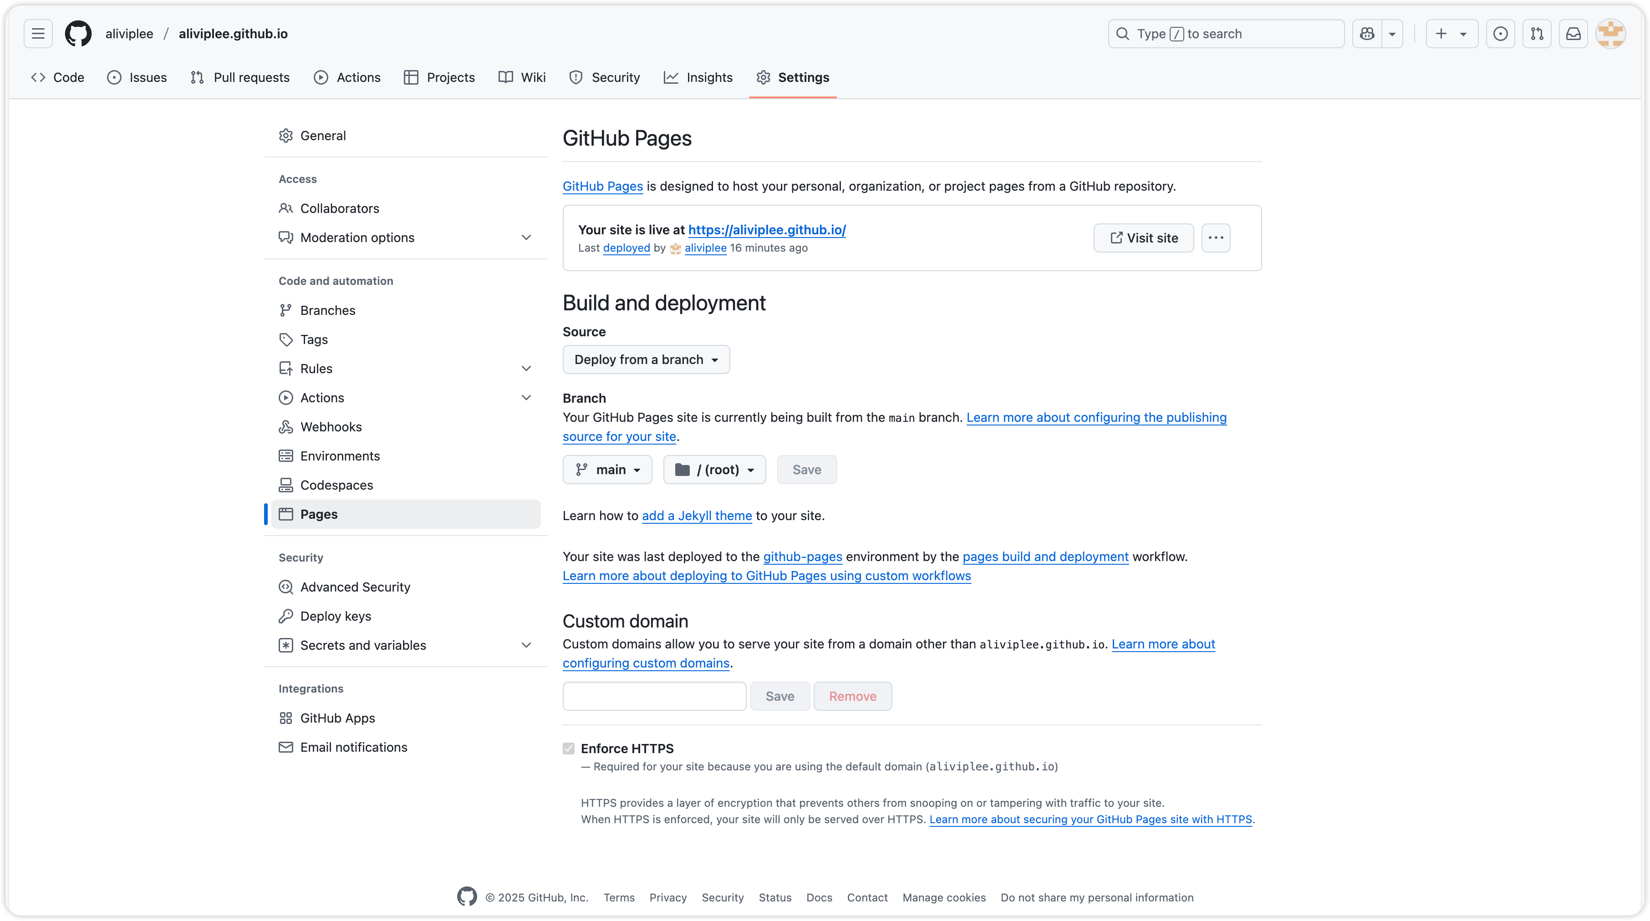Open the https://aliviplee.github.io/ link
The height and width of the screenshot is (921, 1650).
pyautogui.click(x=767, y=230)
